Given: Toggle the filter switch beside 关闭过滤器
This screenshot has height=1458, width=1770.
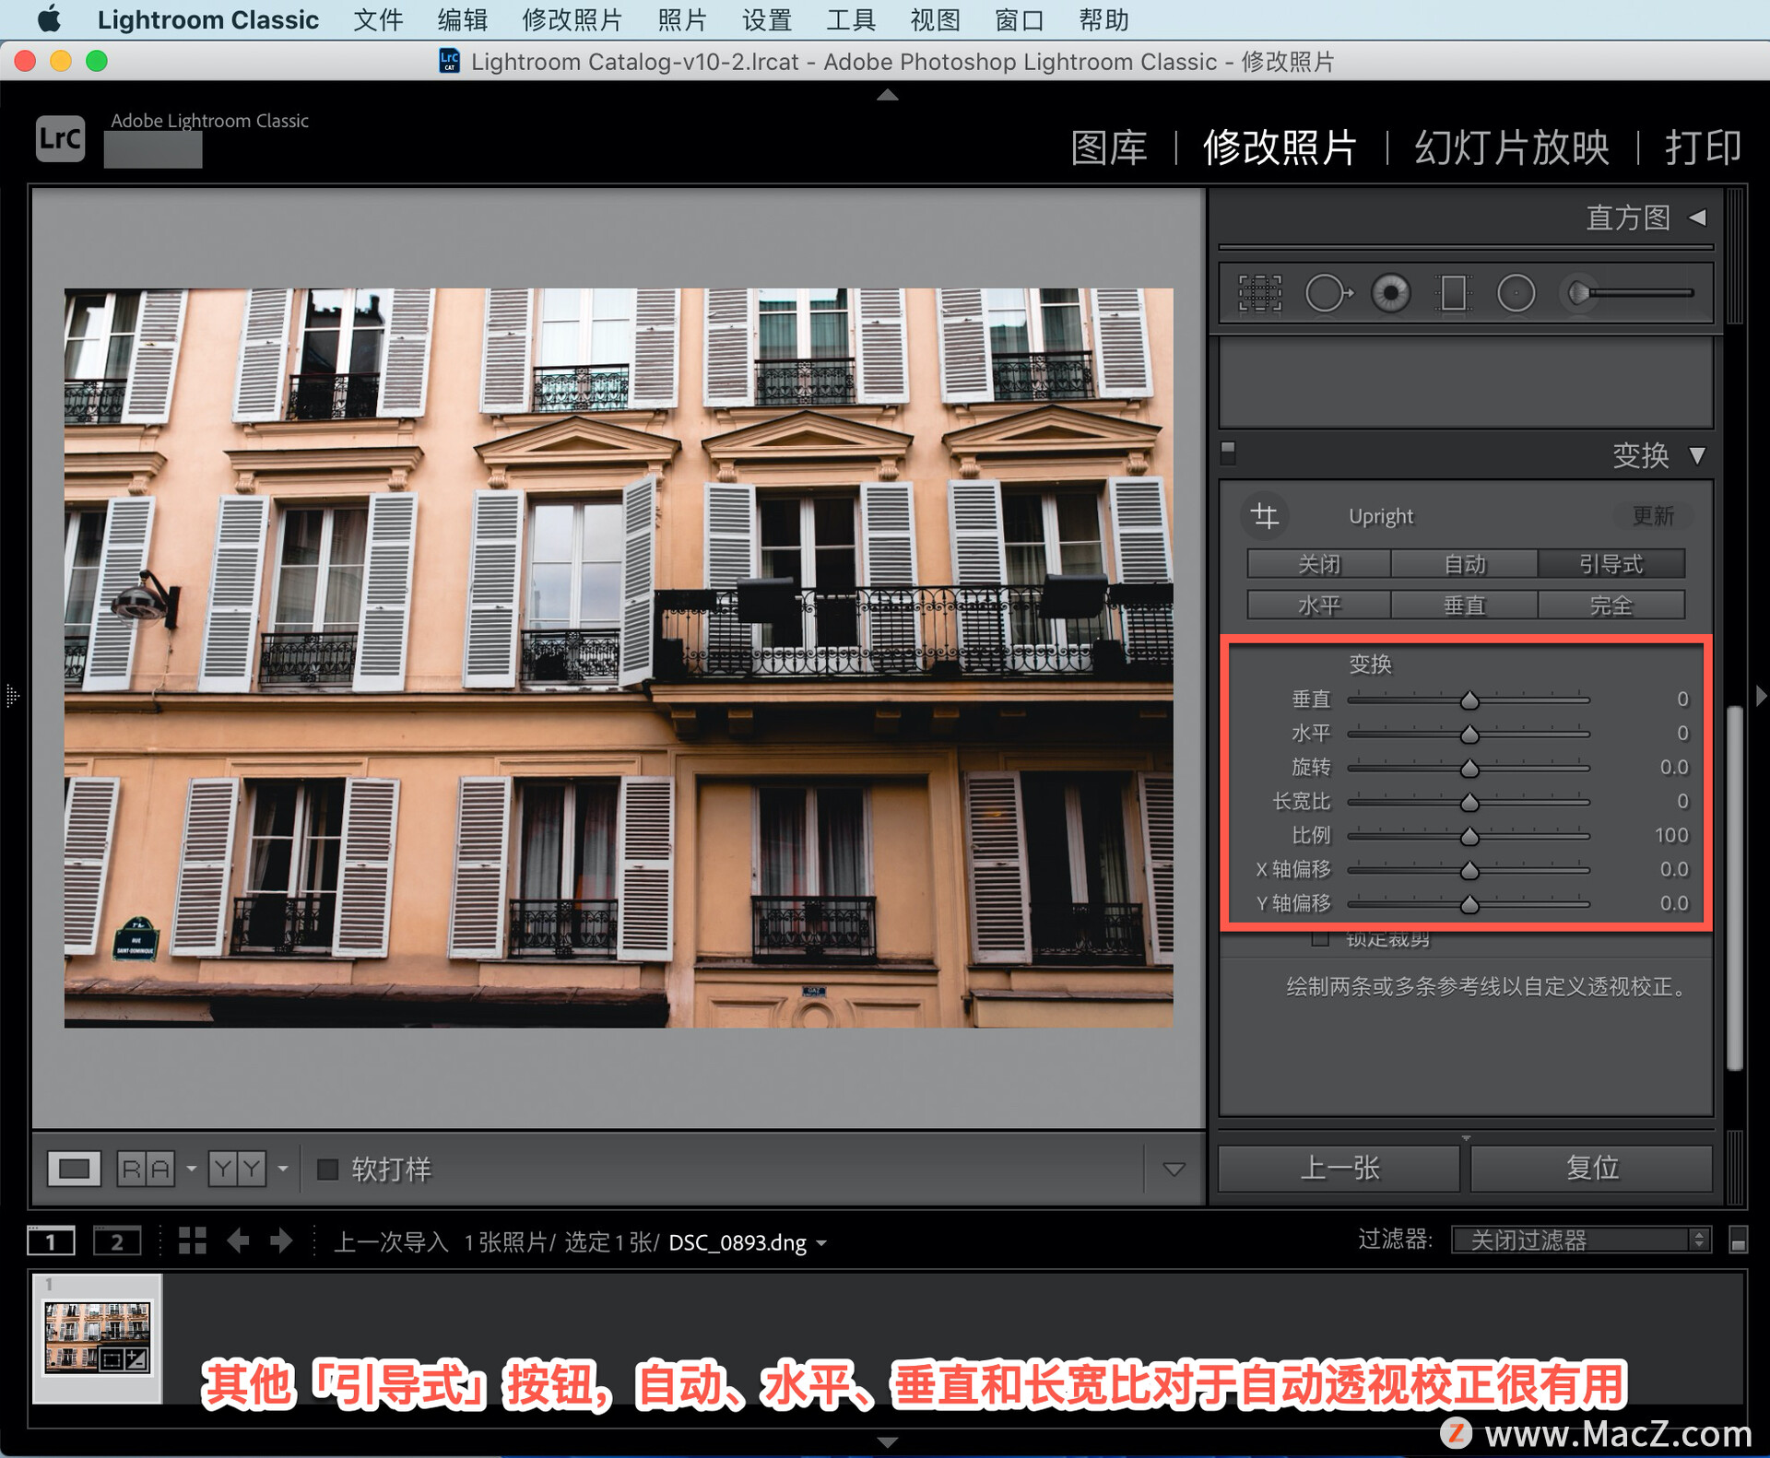Looking at the screenshot, I should click(1738, 1240).
